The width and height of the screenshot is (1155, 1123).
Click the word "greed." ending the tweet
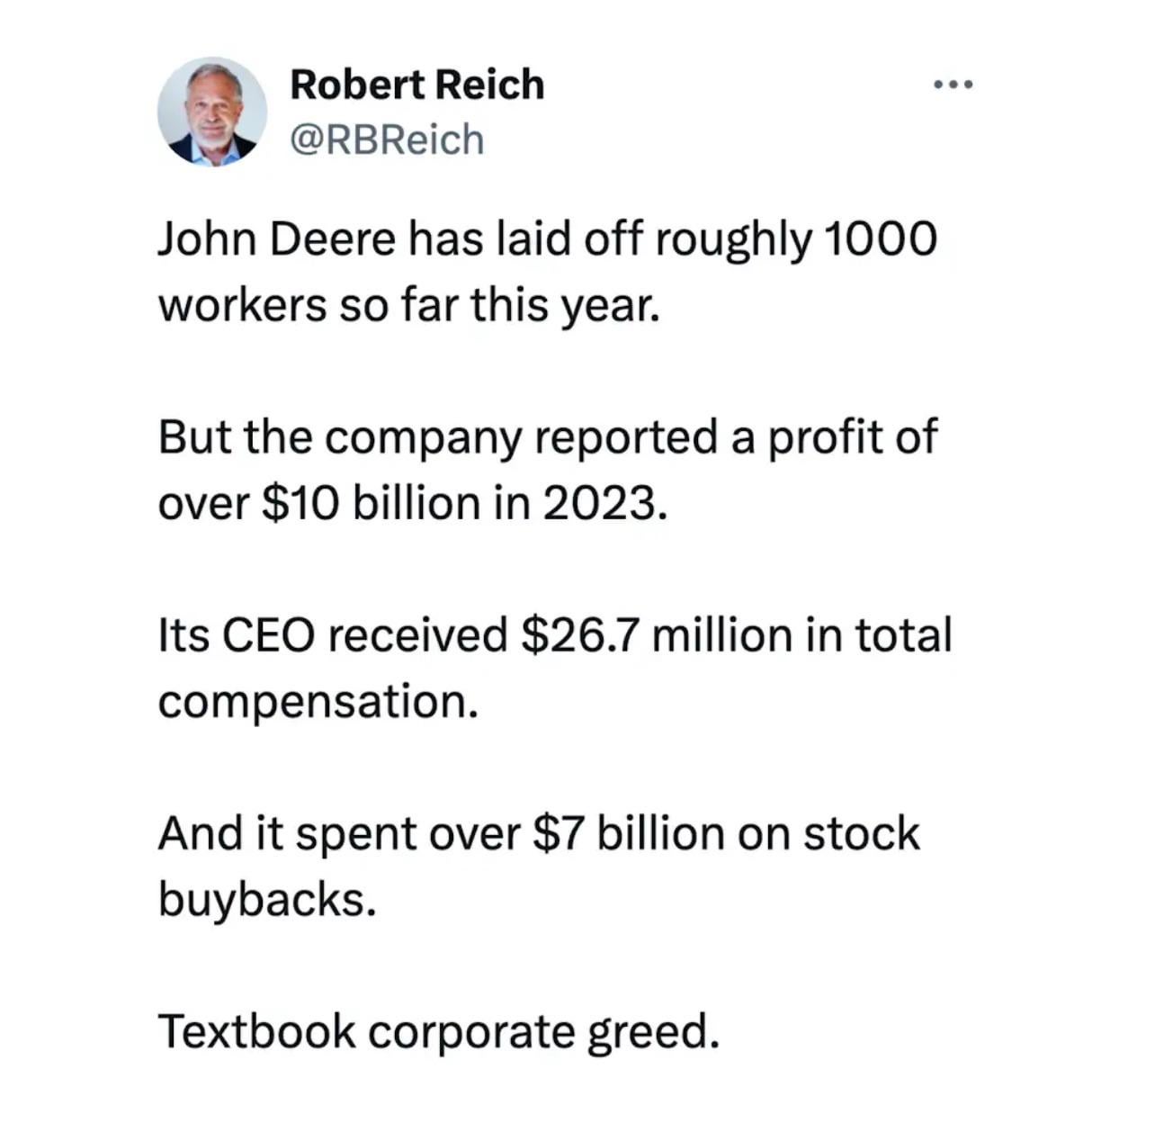(654, 1031)
